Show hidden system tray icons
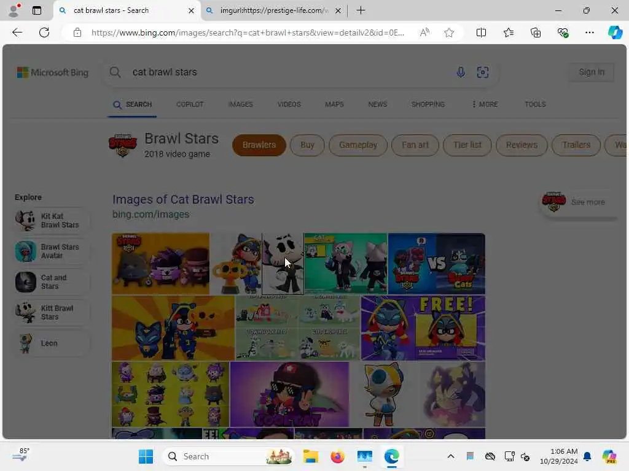The width and height of the screenshot is (629, 471). tap(451, 456)
